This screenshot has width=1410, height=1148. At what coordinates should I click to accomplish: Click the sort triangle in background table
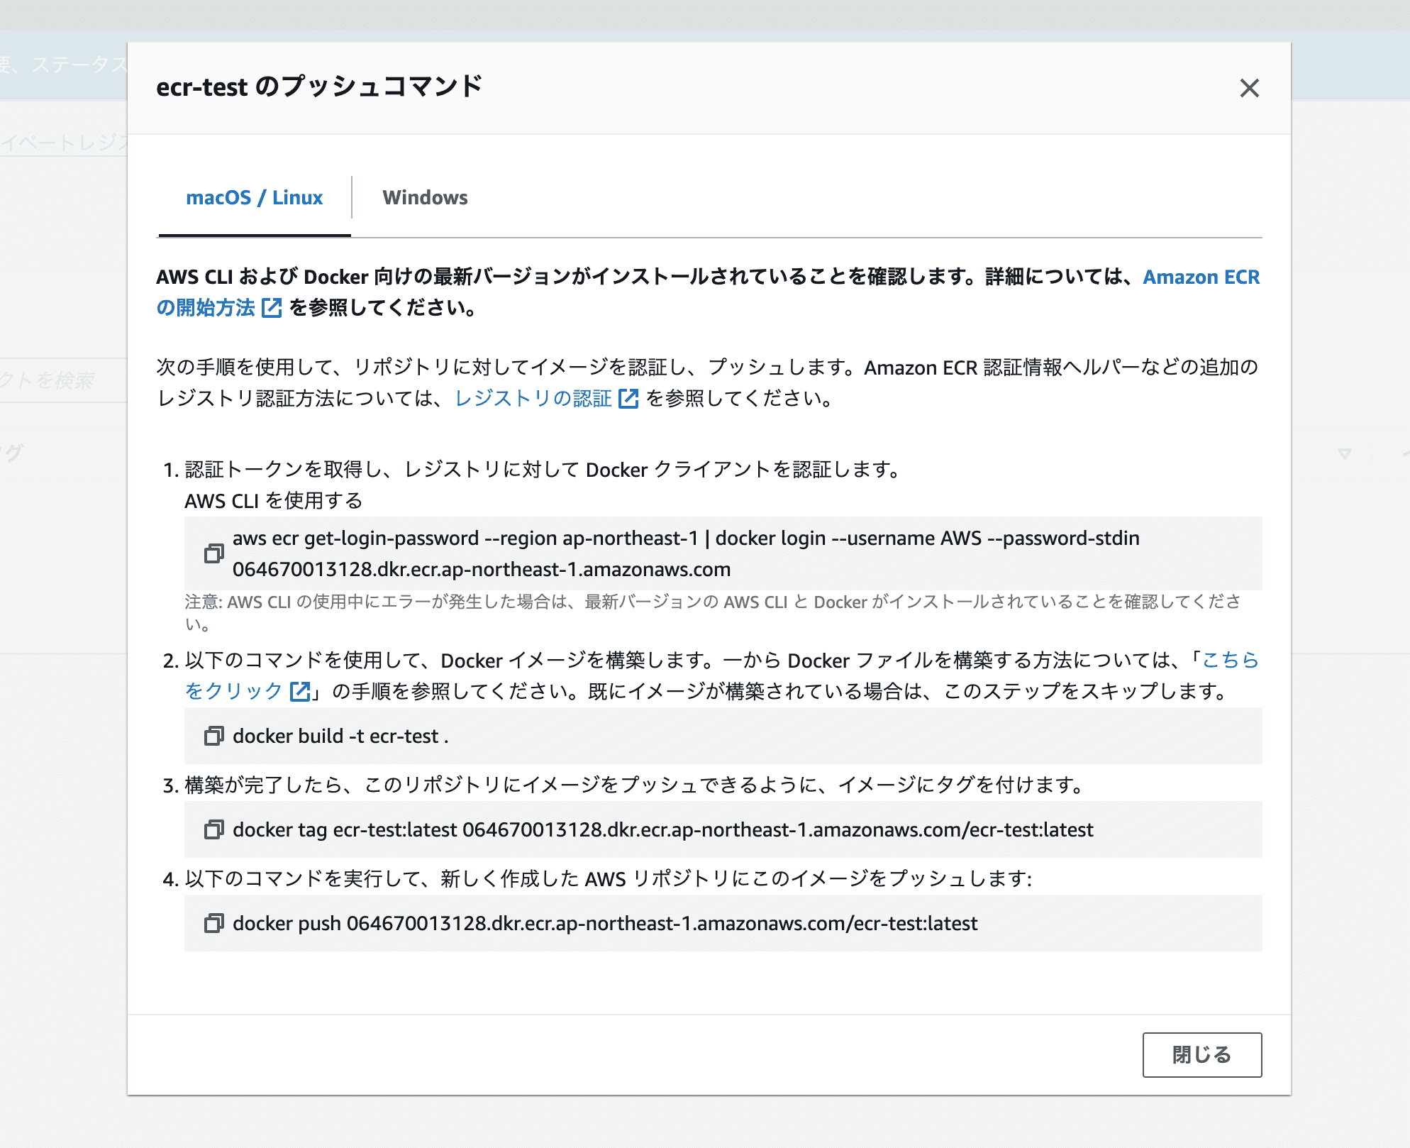(1344, 453)
